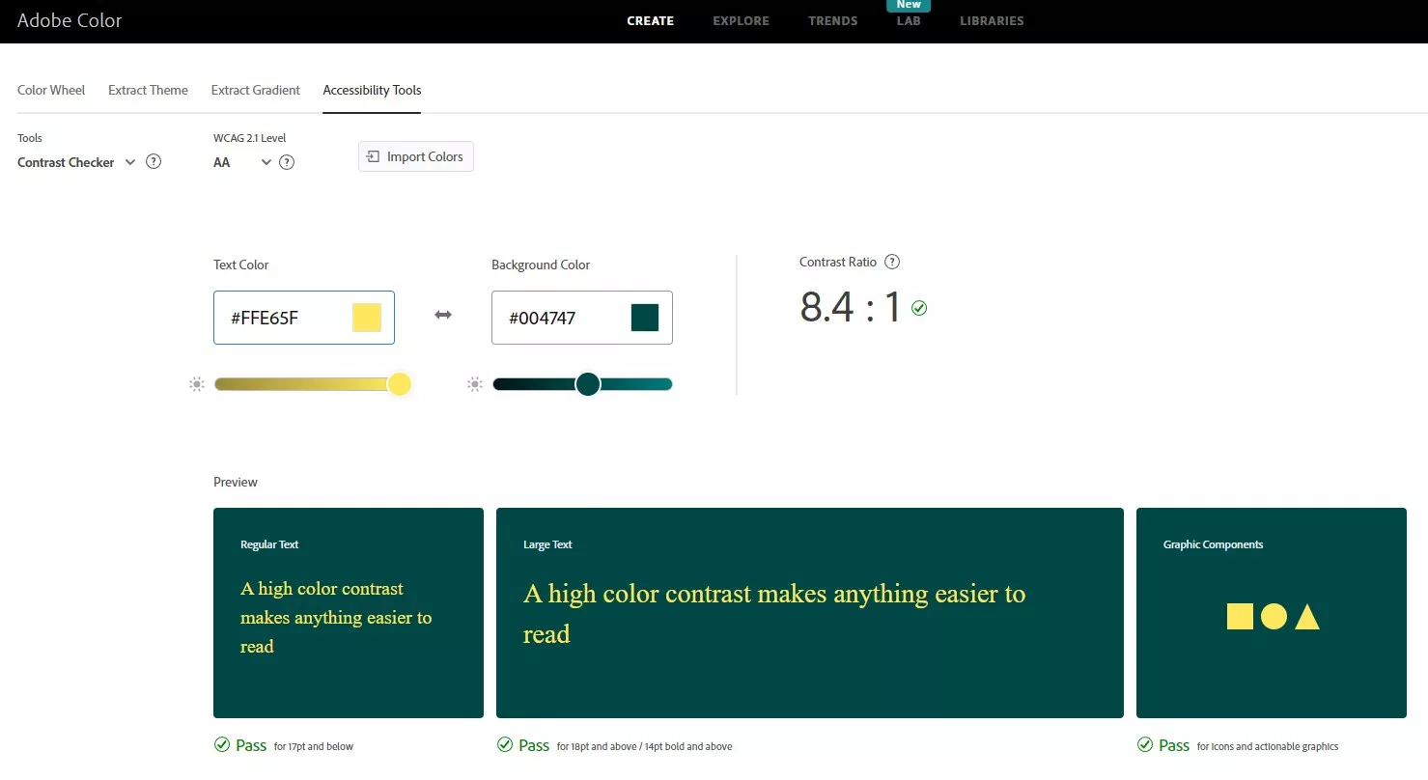Open the TRENDS page
The width and height of the screenshot is (1428, 780).
coord(833,20)
